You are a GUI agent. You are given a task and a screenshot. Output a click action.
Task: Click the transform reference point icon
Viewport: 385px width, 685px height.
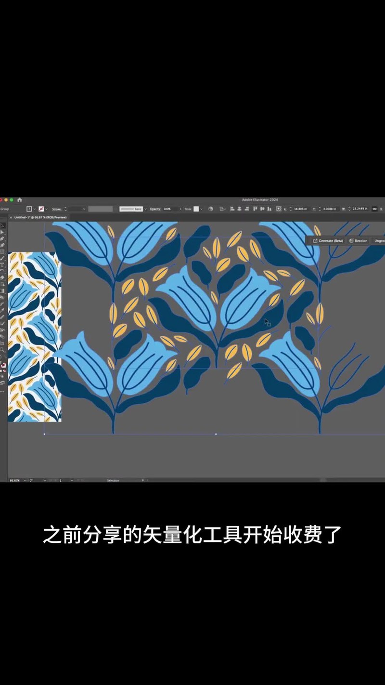pyautogui.click(x=278, y=209)
